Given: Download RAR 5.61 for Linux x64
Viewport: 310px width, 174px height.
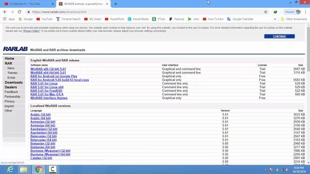Looking at the screenshot, I should tap(47, 87).
